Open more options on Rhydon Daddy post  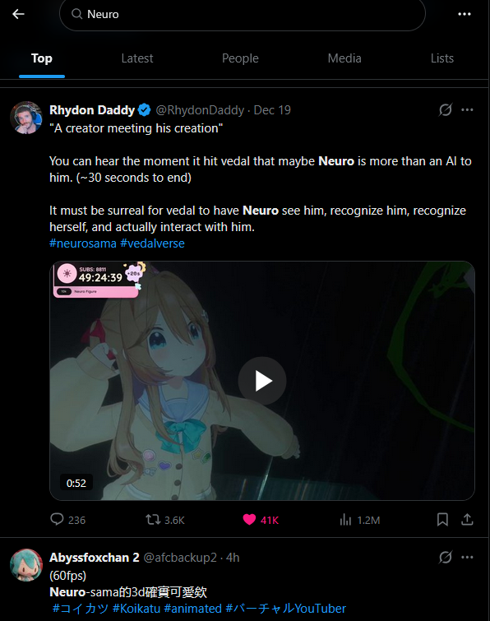point(467,109)
